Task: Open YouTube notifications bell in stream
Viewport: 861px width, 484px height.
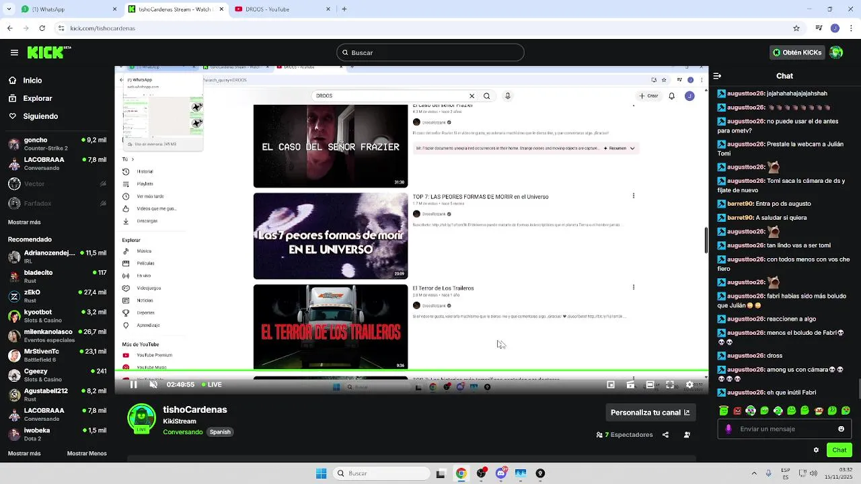Action: 671,96
